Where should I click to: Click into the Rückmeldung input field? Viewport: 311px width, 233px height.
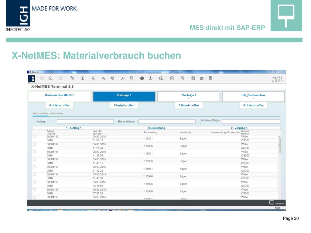[x=167, y=122]
